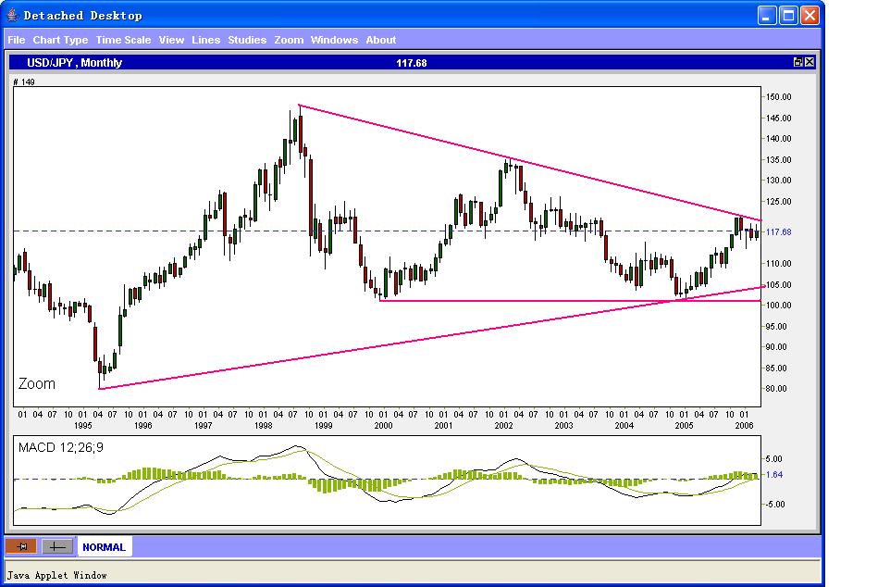Click the Zoom label inside the chart
The image size is (890, 587).
point(35,383)
